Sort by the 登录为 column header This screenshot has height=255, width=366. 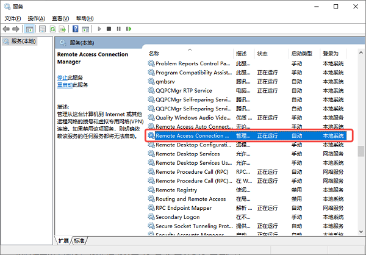(333, 54)
